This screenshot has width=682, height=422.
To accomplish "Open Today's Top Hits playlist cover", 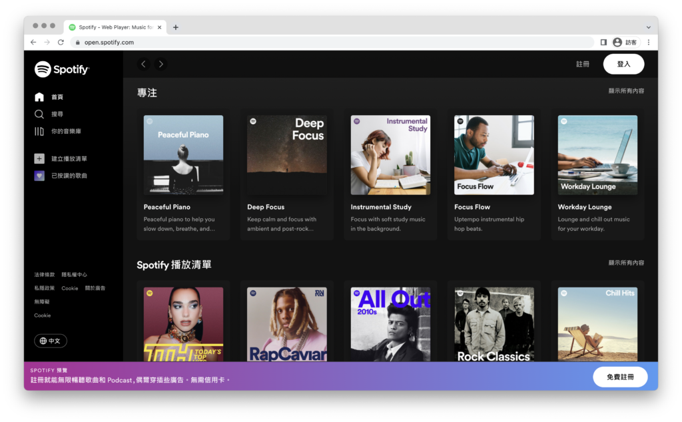I will click(184, 324).
